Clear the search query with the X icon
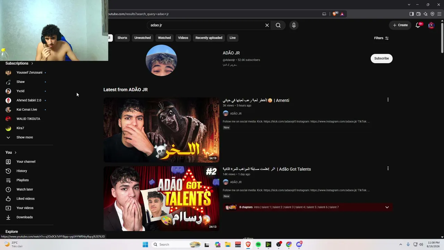The height and width of the screenshot is (250, 444). click(267, 25)
